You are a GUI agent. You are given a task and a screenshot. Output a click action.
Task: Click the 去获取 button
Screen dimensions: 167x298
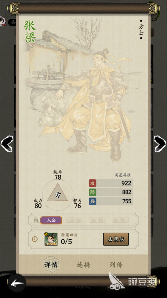(x=116, y=239)
